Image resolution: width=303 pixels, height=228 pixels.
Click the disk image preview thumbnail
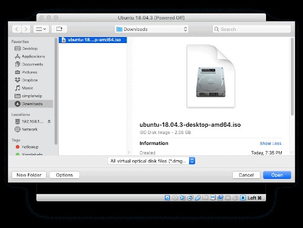pos(211,76)
